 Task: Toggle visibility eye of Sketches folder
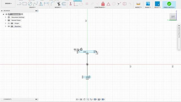[9, 26]
